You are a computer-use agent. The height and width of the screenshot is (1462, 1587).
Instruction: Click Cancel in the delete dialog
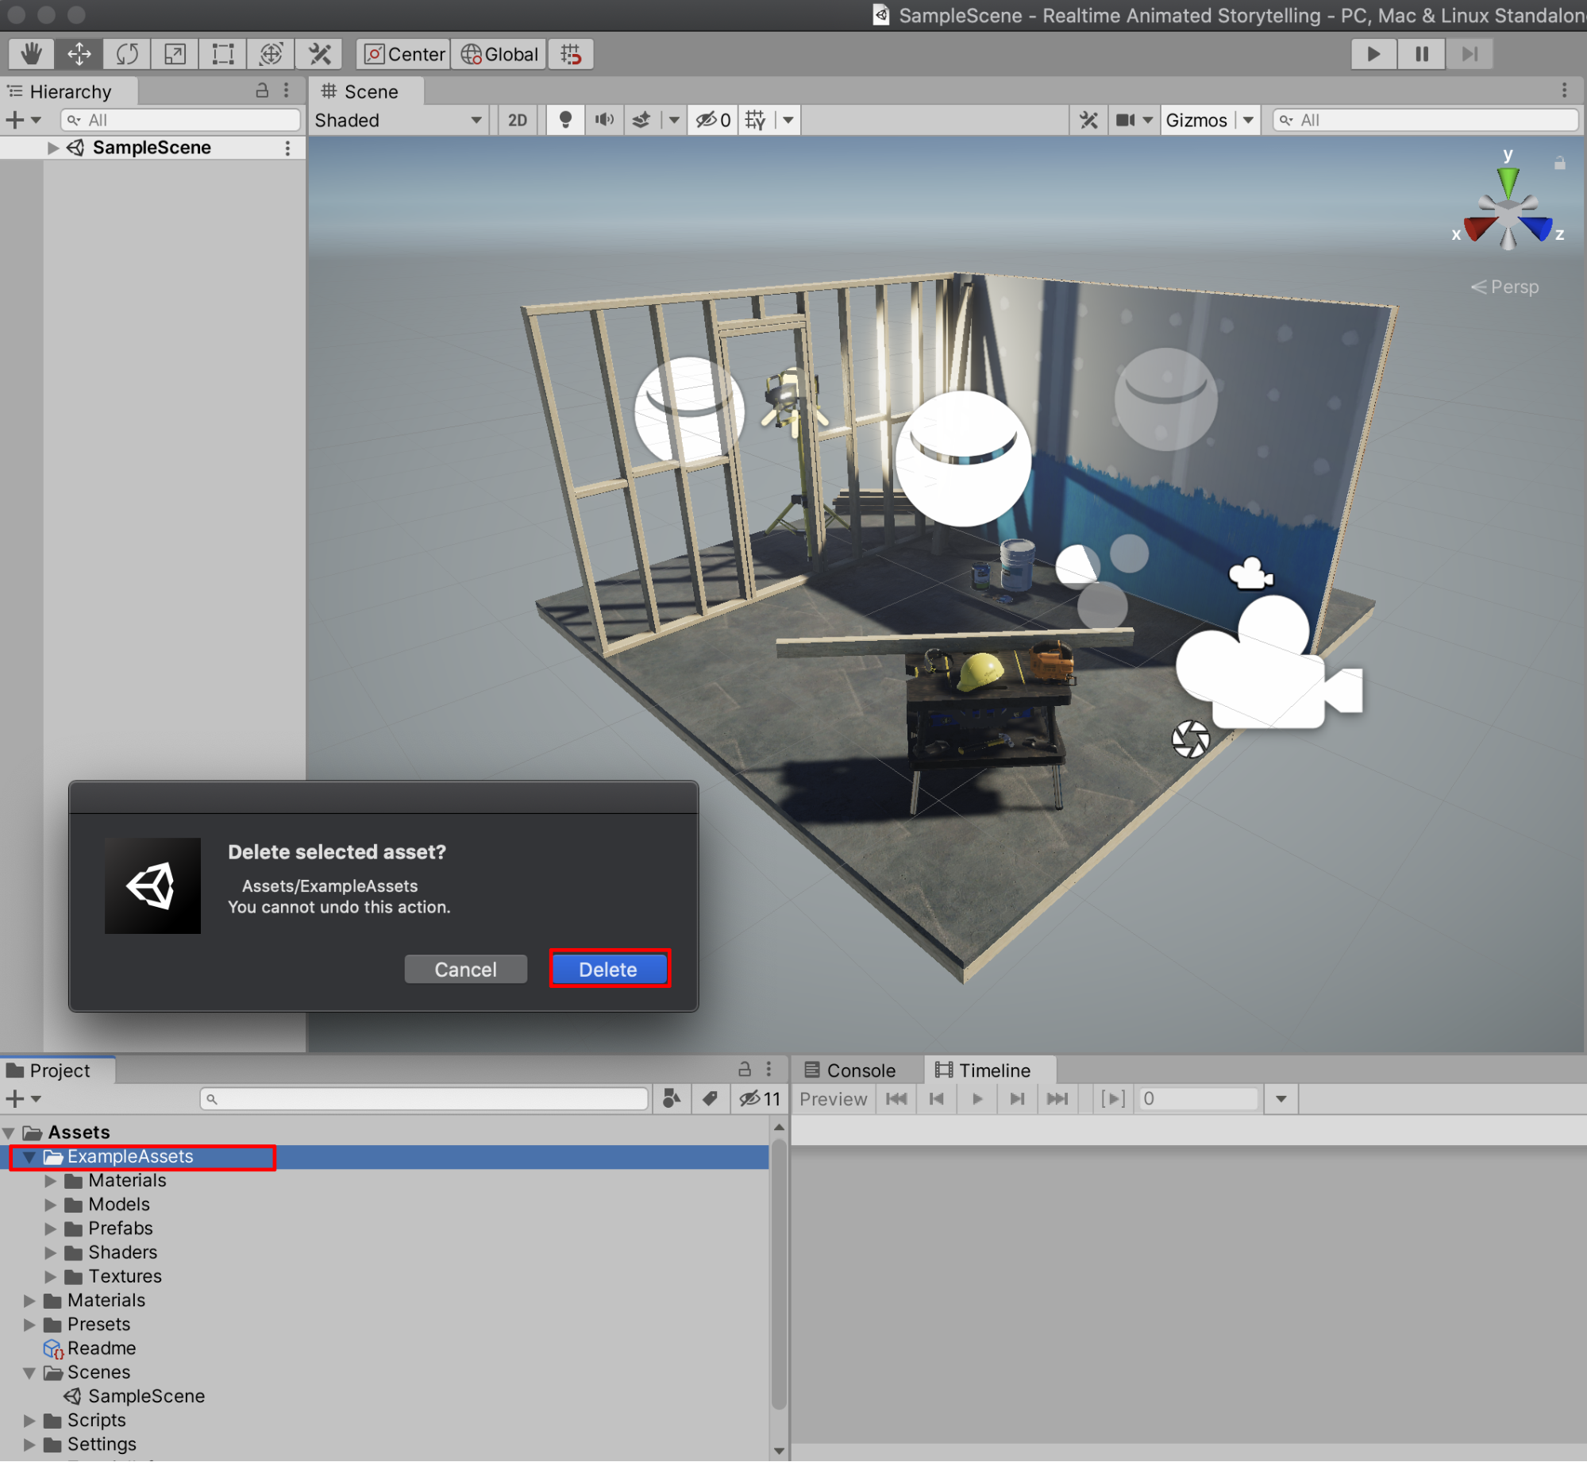click(x=465, y=969)
